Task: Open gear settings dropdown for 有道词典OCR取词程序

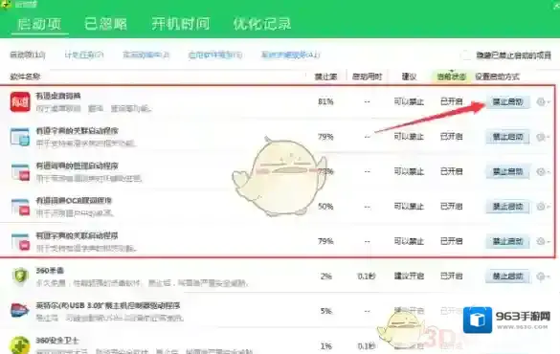Action: coord(543,207)
